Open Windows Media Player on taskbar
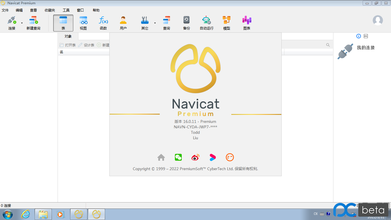391x220 pixels. (61, 214)
